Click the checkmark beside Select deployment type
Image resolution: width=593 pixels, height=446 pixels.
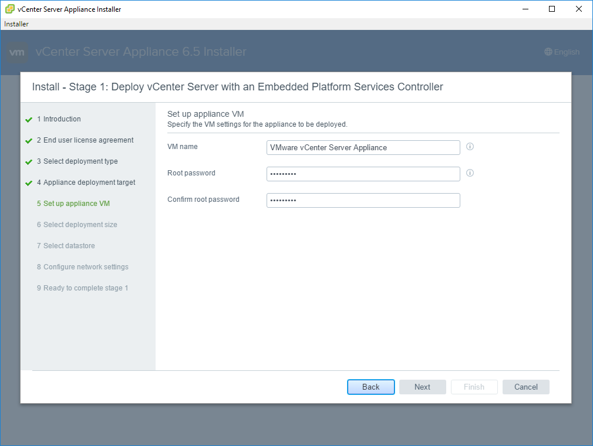[x=29, y=162]
